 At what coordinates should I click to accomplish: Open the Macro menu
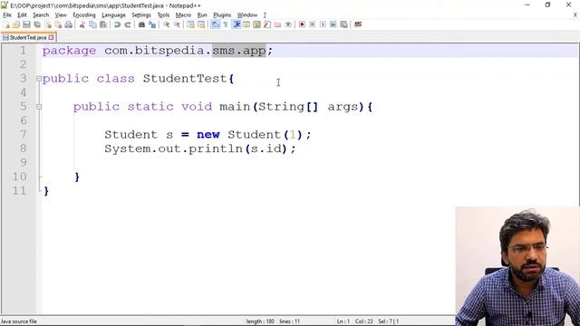(x=183, y=15)
